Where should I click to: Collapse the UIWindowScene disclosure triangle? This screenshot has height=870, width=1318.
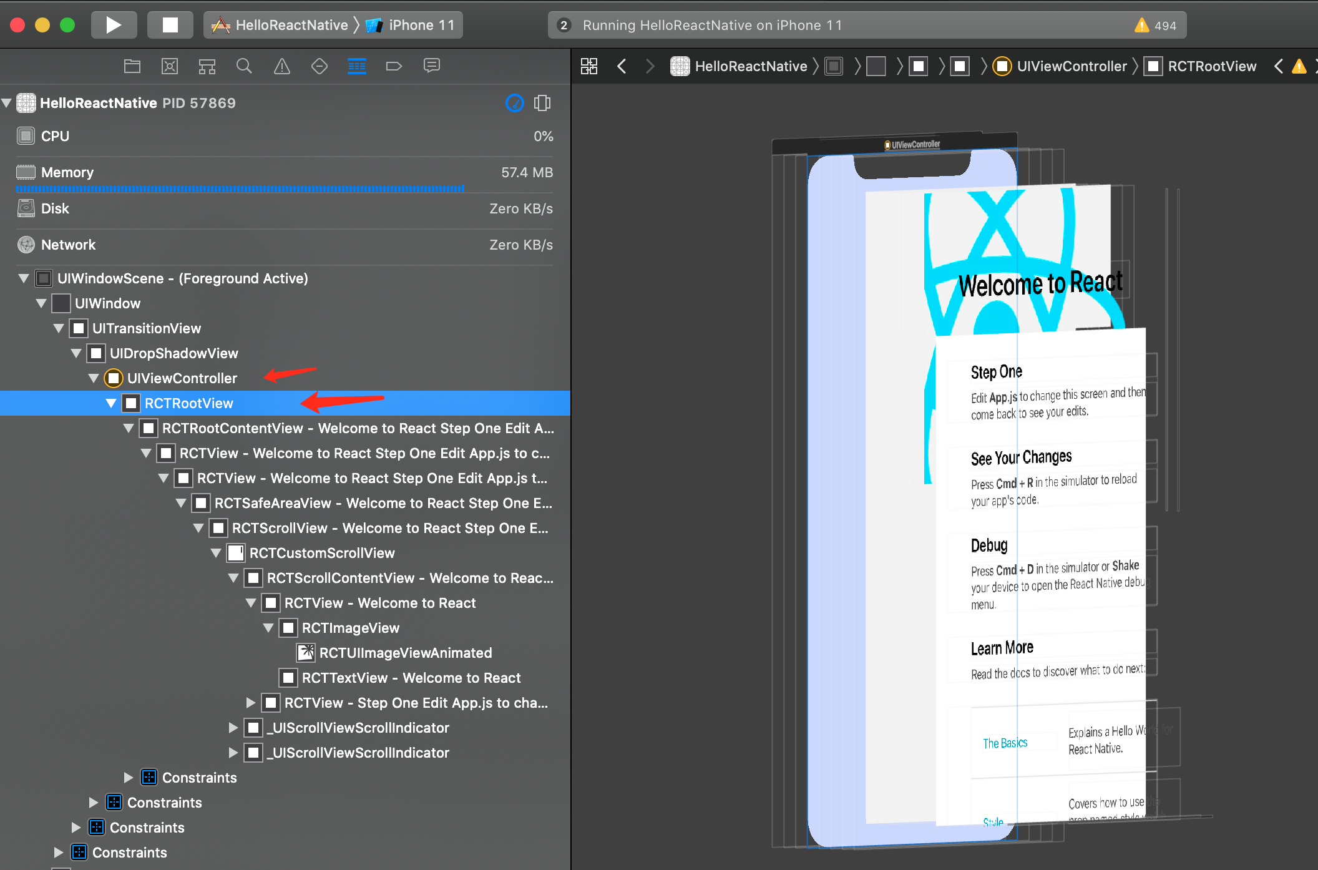[24, 278]
